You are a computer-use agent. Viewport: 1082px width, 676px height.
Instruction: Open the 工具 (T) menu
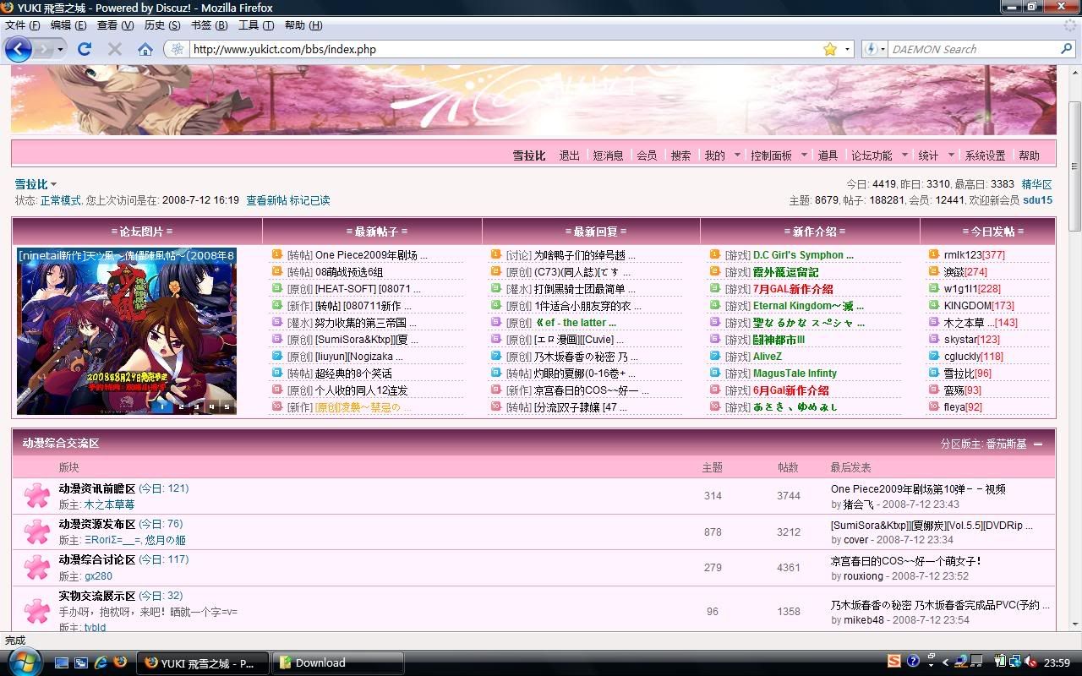256,25
